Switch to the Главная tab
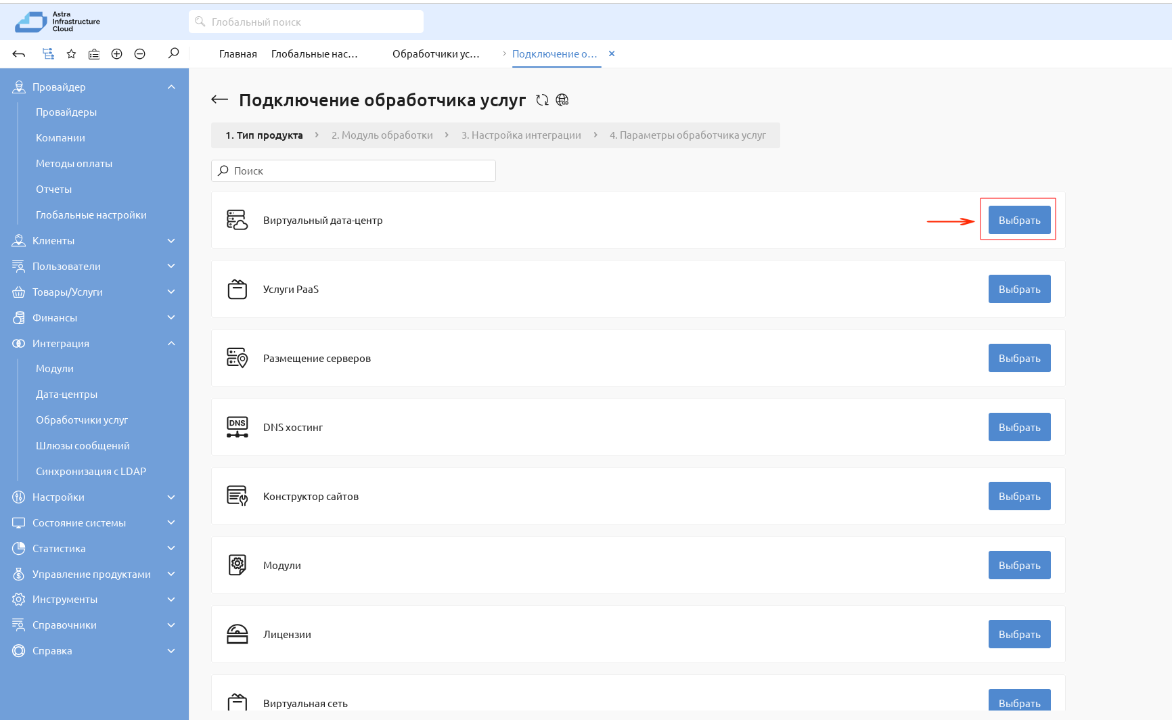Screen dimensions: 1172x720 238,53
